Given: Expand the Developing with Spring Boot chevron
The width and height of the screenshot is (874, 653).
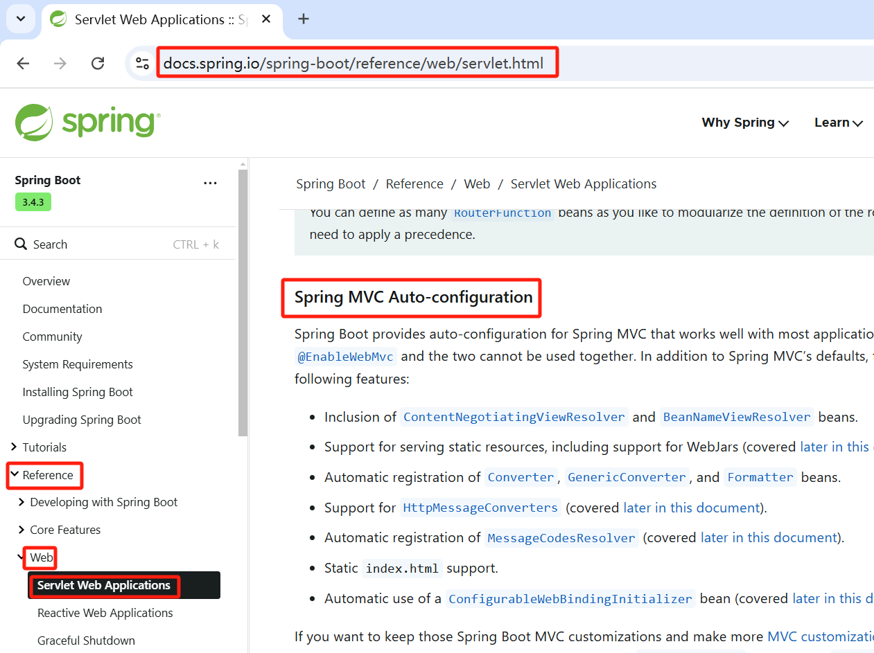Looking at the screenshot, I should click(x=22, y=502).
